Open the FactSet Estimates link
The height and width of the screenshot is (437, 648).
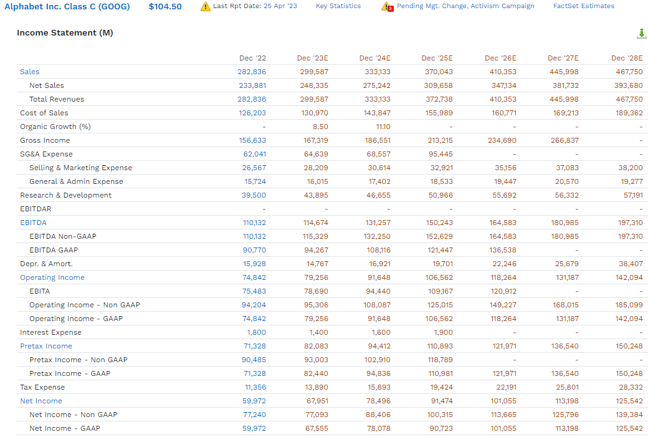click(x=584, y=6)
